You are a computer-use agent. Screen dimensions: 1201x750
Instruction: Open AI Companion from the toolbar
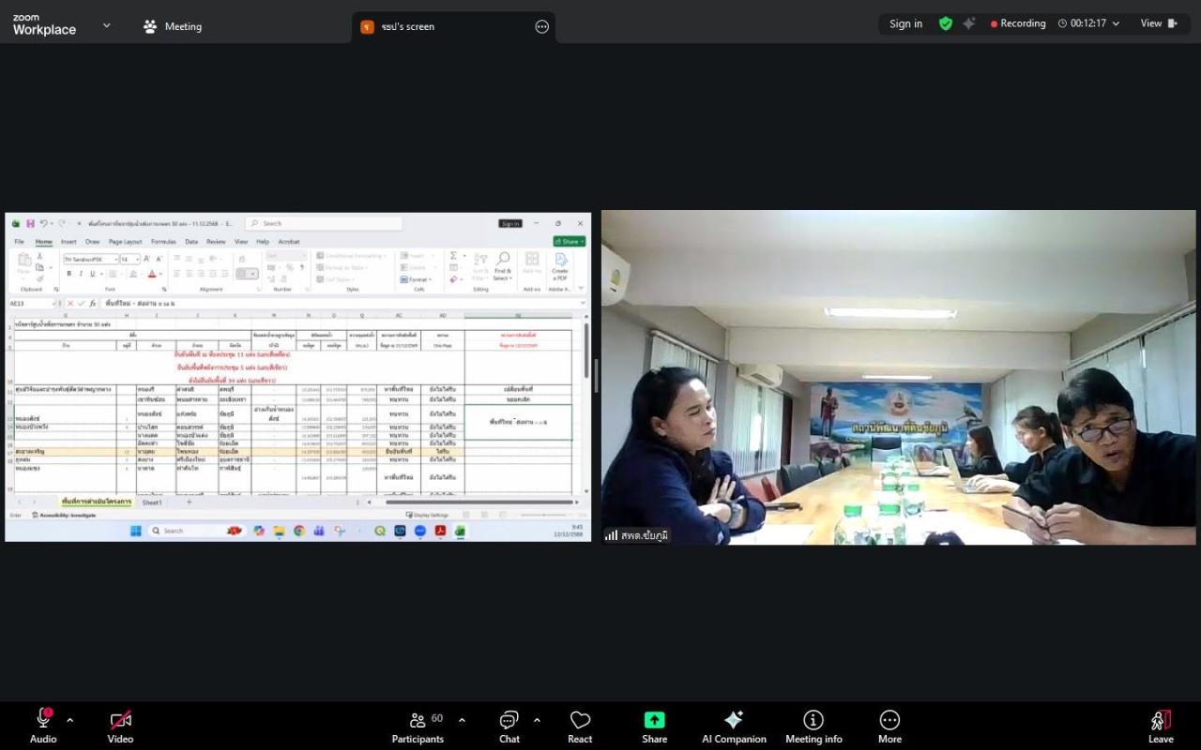(734, 726)
